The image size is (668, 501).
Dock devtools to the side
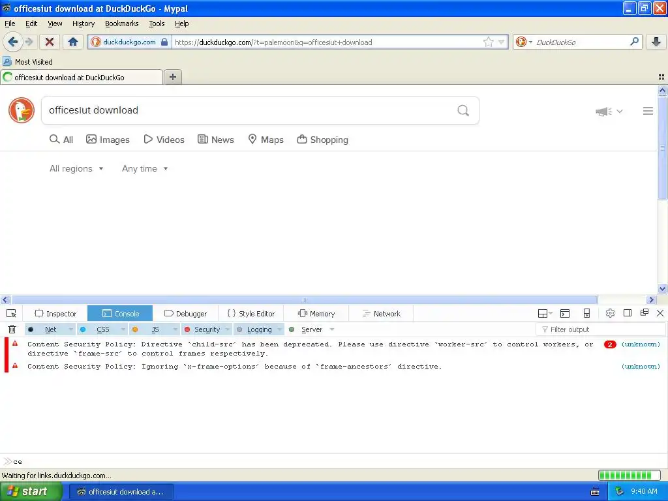coord(628,313)
